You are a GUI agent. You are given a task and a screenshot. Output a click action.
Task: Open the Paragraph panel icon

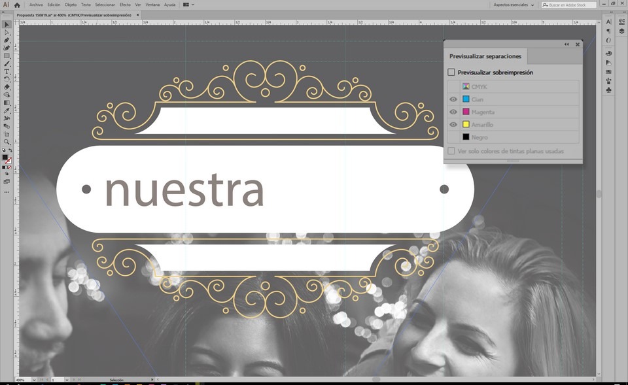[609, 31]
